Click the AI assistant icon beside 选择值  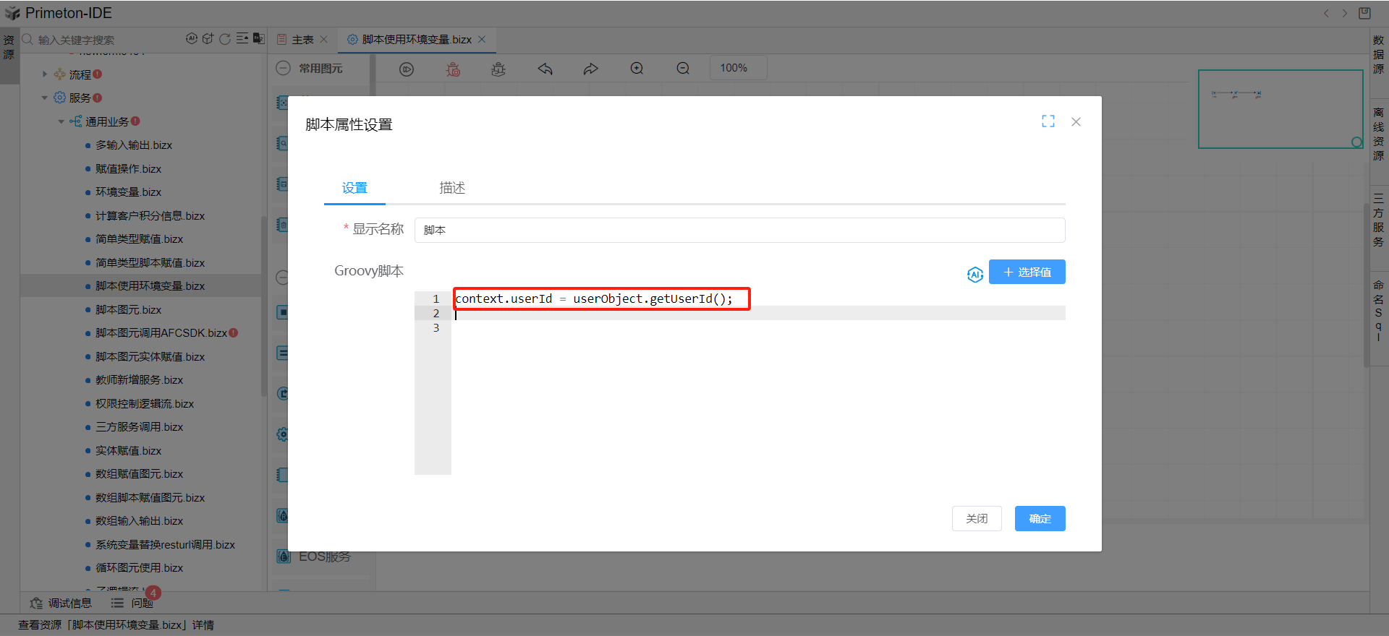(x=974, y=274)
